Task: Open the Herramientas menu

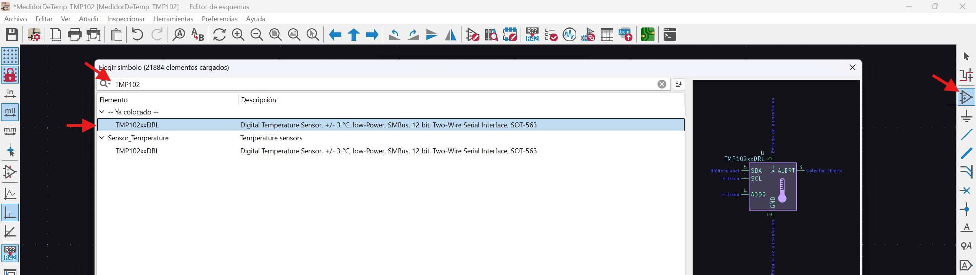Action: coord(173,19)
